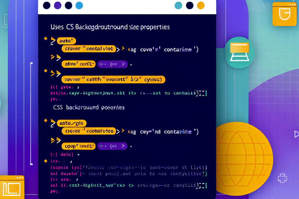
Task: Click the dark dot left of the purple dot
Action: (47, 5)
